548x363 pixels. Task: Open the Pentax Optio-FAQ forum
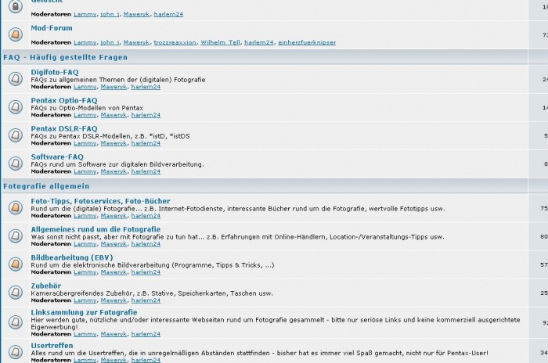click(64, 101)
